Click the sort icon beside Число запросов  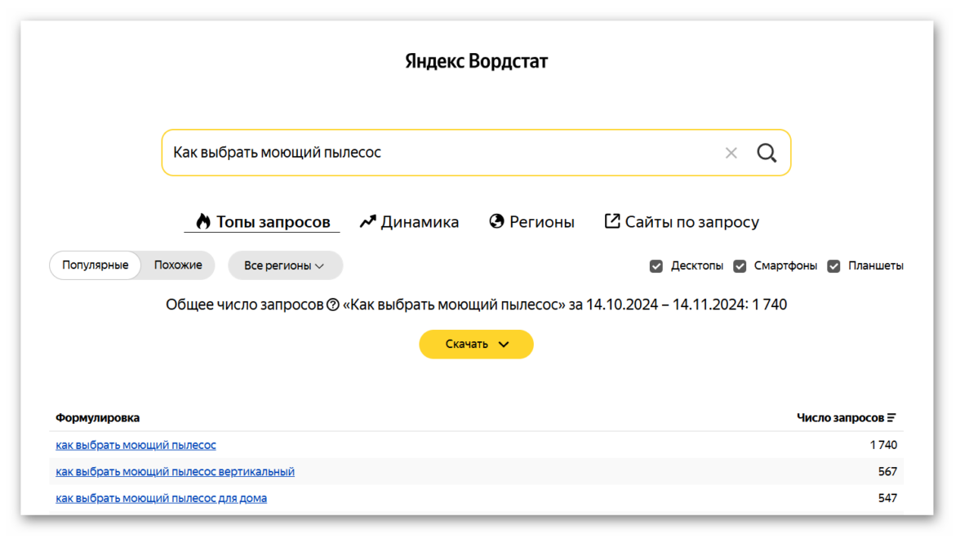[x=891, y=418]
